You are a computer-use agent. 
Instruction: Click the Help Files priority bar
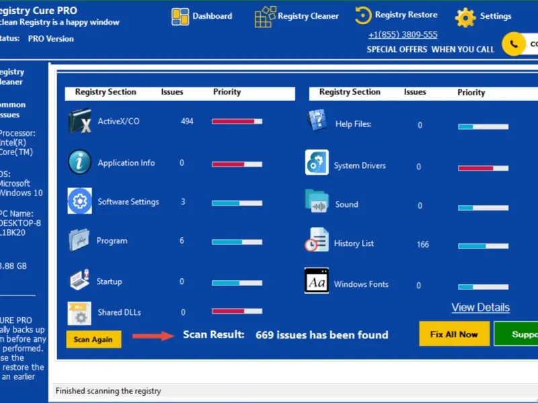coord(483,127)
